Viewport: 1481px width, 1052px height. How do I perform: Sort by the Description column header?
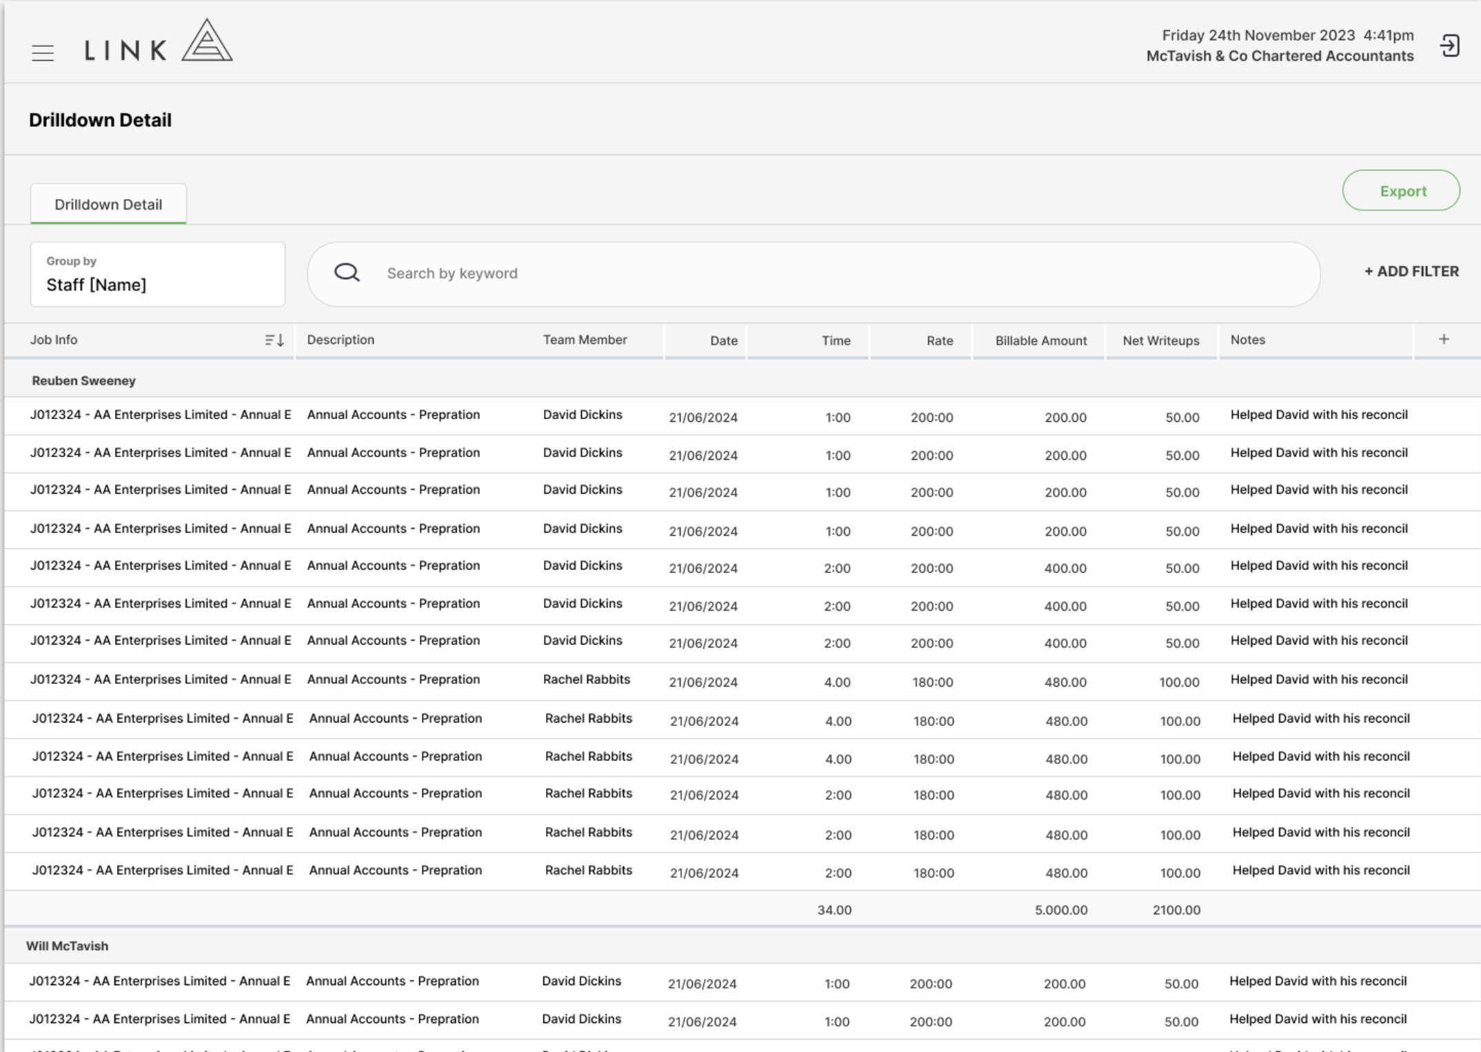(341, 340)
